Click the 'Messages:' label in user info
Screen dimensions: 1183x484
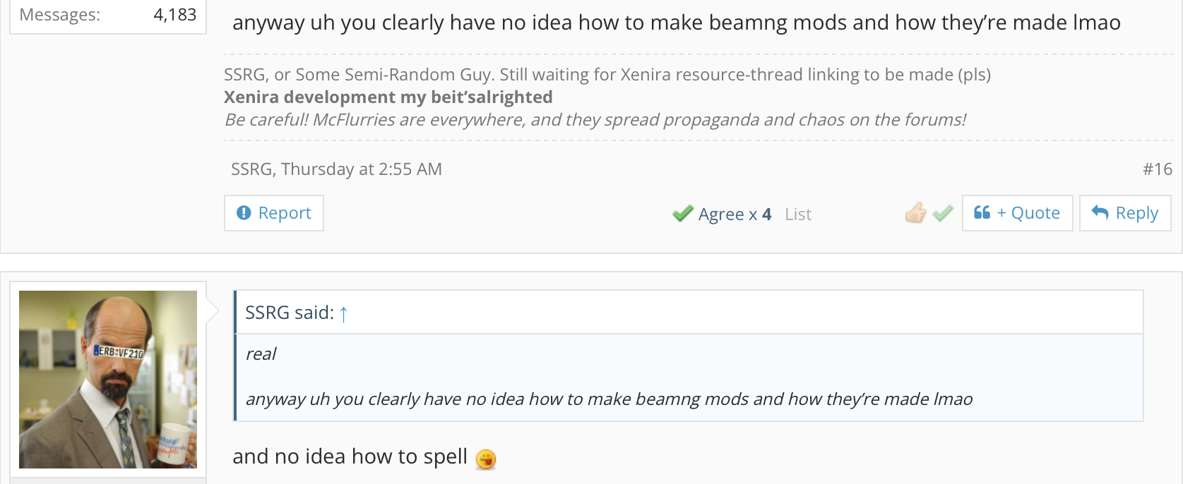pos(60,15)
